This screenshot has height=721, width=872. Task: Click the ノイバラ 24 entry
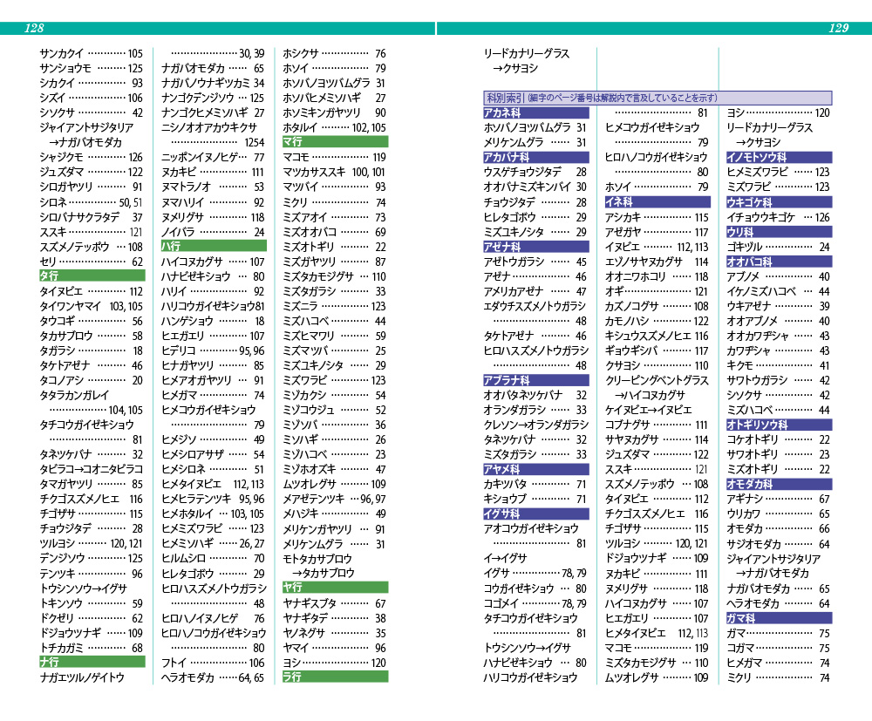click(213, 232)
